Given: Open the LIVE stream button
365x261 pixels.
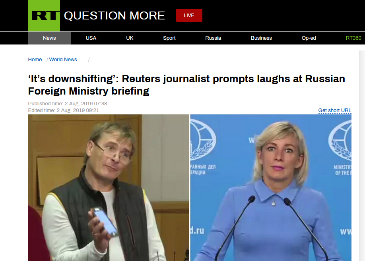Looking at the screenshot, I should point(189,15).
